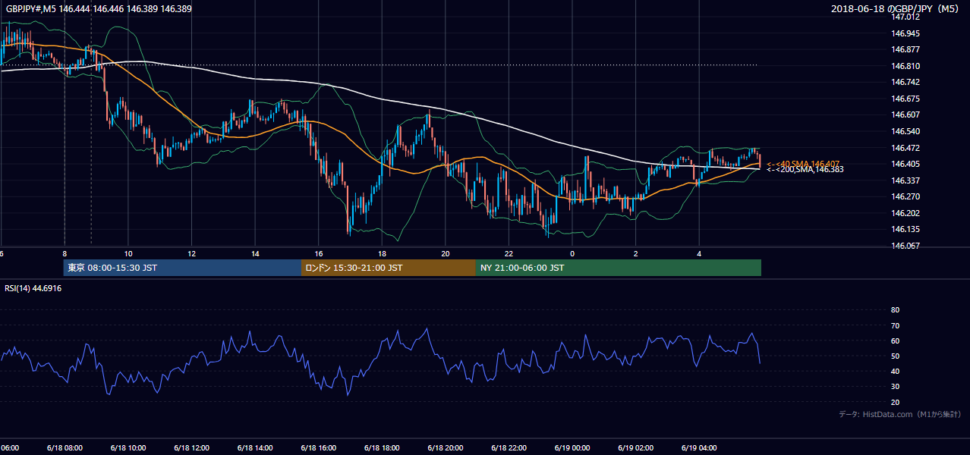Click the RSI 50 level label
970x455 pixels.
coord(895,356)
